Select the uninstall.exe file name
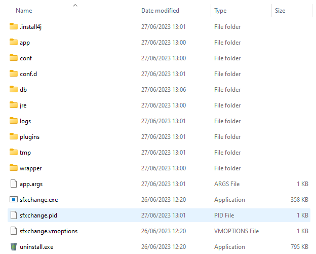The width and height of the screenshot is (316, 254). point(36,247)
